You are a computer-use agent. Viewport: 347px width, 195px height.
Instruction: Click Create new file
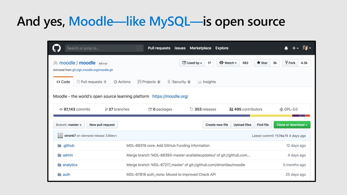coord(217,125)
